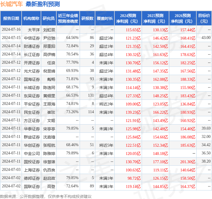Select the 国联证券 institution cell
Viewport: 212px width, 199px height.
[x=32, y=186]
